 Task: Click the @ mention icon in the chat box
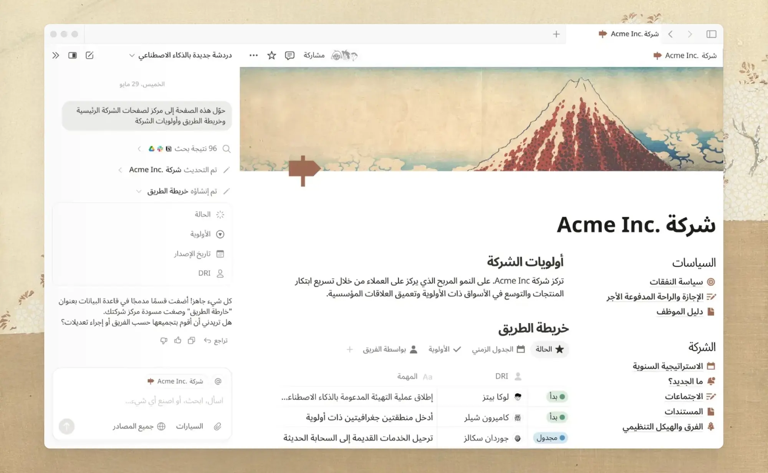point(218,381)
